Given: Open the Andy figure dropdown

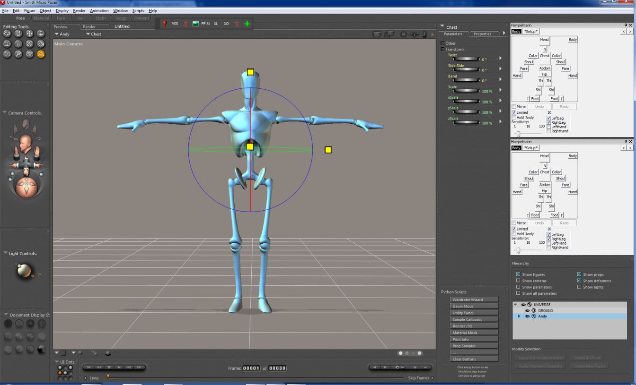Looking at the screenshot, I should click(x=62, y=34).
